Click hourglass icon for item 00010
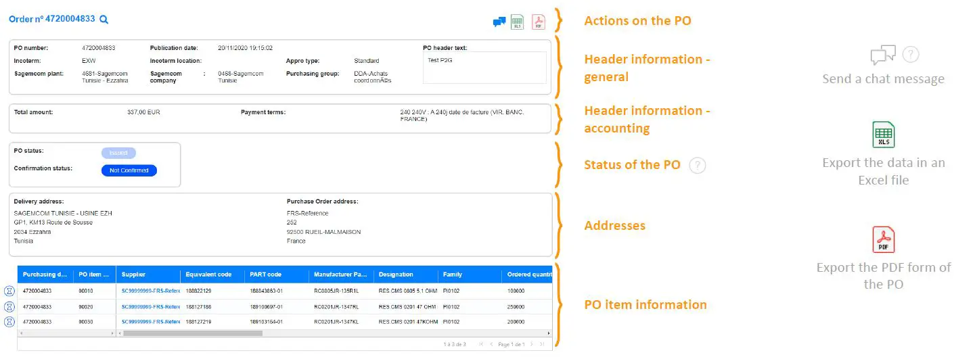 9,291
